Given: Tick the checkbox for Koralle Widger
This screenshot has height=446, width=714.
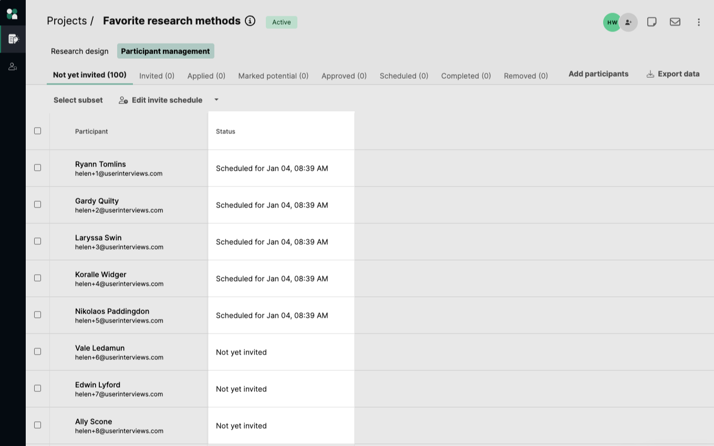Looking at the screenshot, I should (x=37, y=278).
